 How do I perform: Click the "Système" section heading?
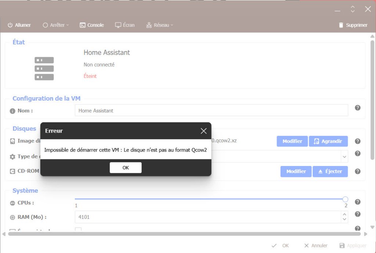tap(25, 191)
